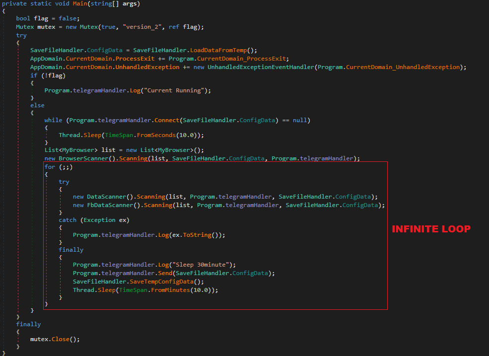Click the null literal

(x=300, y=120)
